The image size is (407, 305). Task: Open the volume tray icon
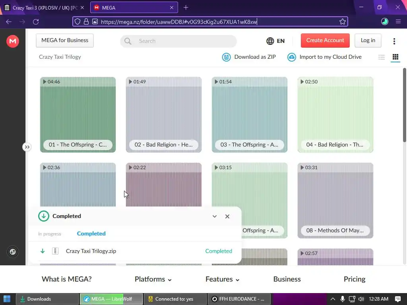point(361,299)
